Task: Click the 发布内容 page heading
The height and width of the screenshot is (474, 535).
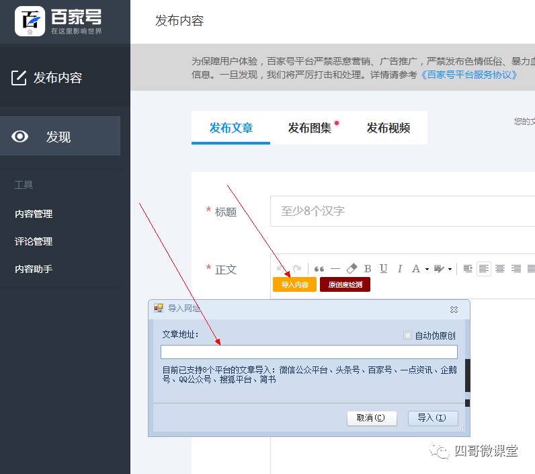Action: tap(179, 20)
